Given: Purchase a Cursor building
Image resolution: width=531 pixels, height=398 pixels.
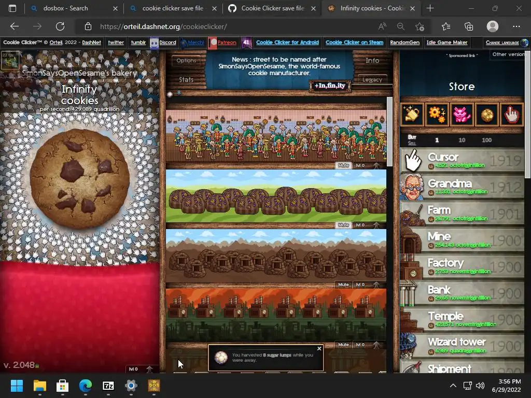Looking at the screenshot, I should [462, 161].
